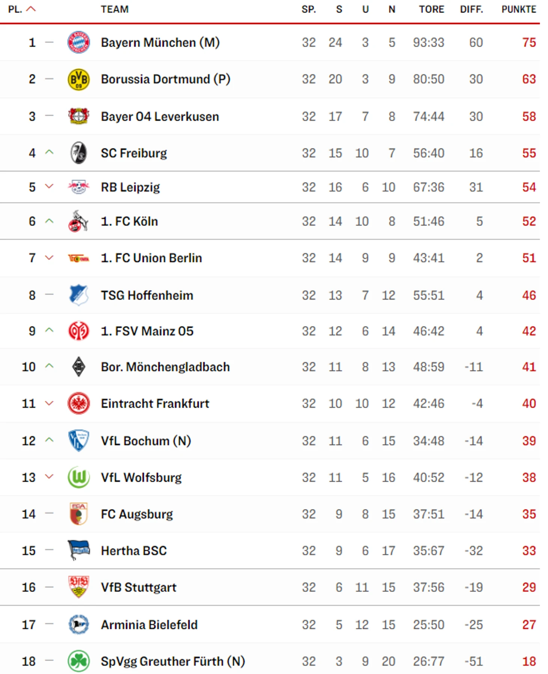Click the VfB Stuttgart team name
Viewport: 548px width, 674px height.
pos(139,587)
